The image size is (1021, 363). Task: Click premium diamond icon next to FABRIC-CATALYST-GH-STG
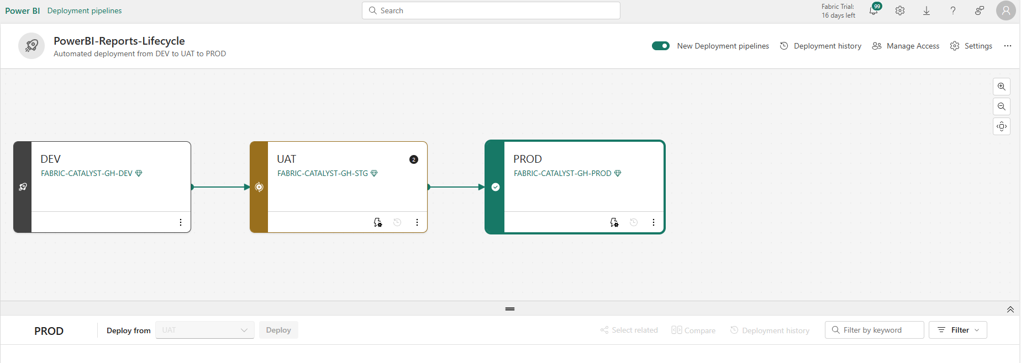point(374,173)
